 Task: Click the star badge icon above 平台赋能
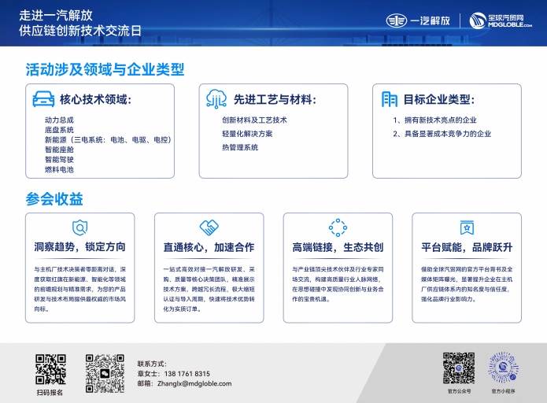[x=467, y=227]
